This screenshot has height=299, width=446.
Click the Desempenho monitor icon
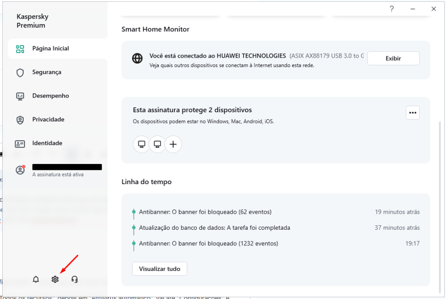20,97
